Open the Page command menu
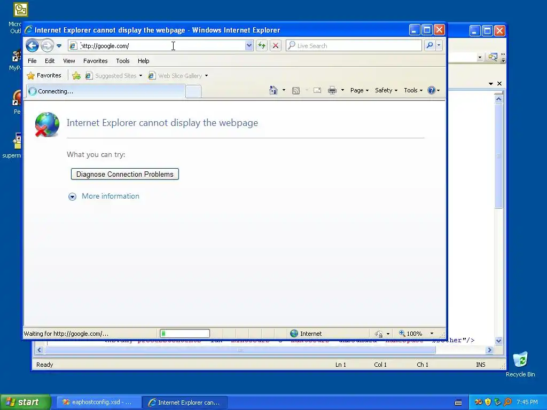This screenshot has height=410, width=547. (360, 90)
